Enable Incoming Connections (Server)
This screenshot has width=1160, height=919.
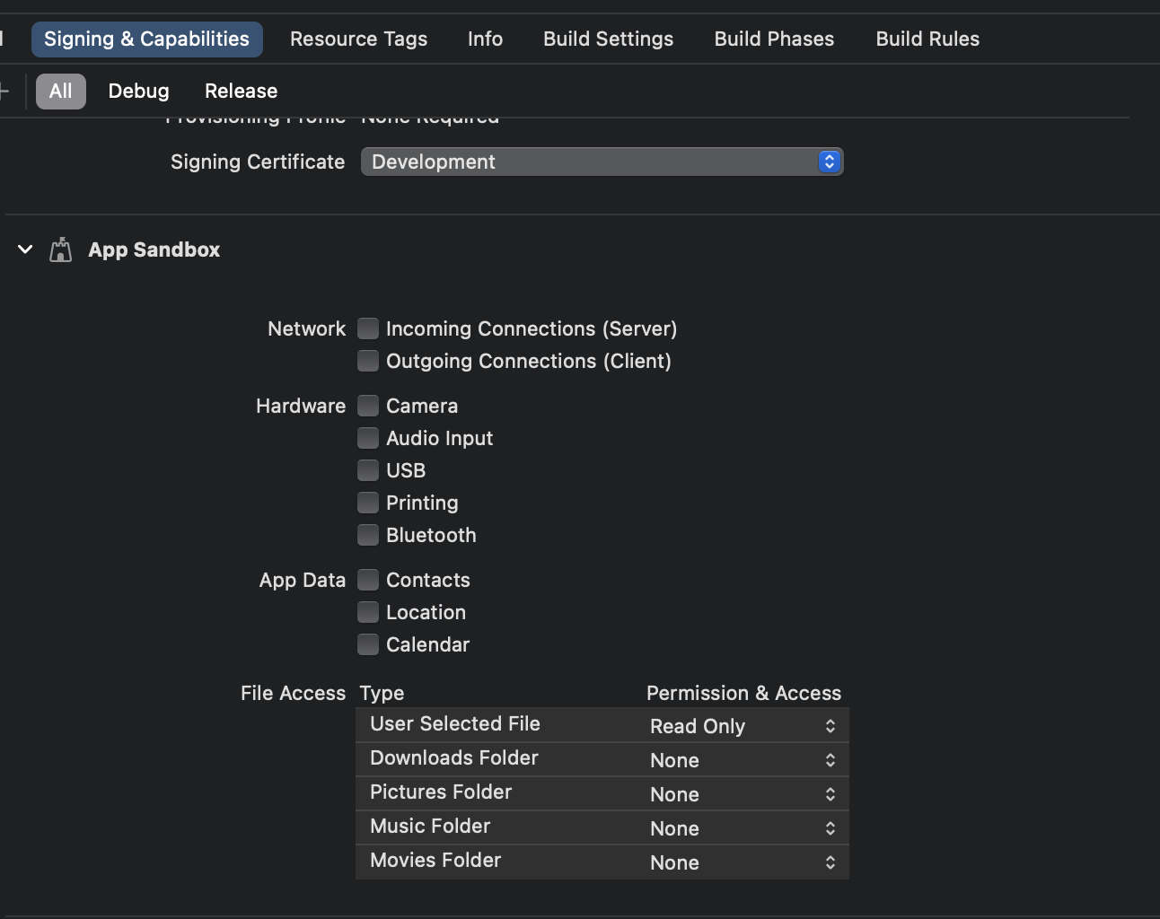pyautogui.click(x=368, y=328)
